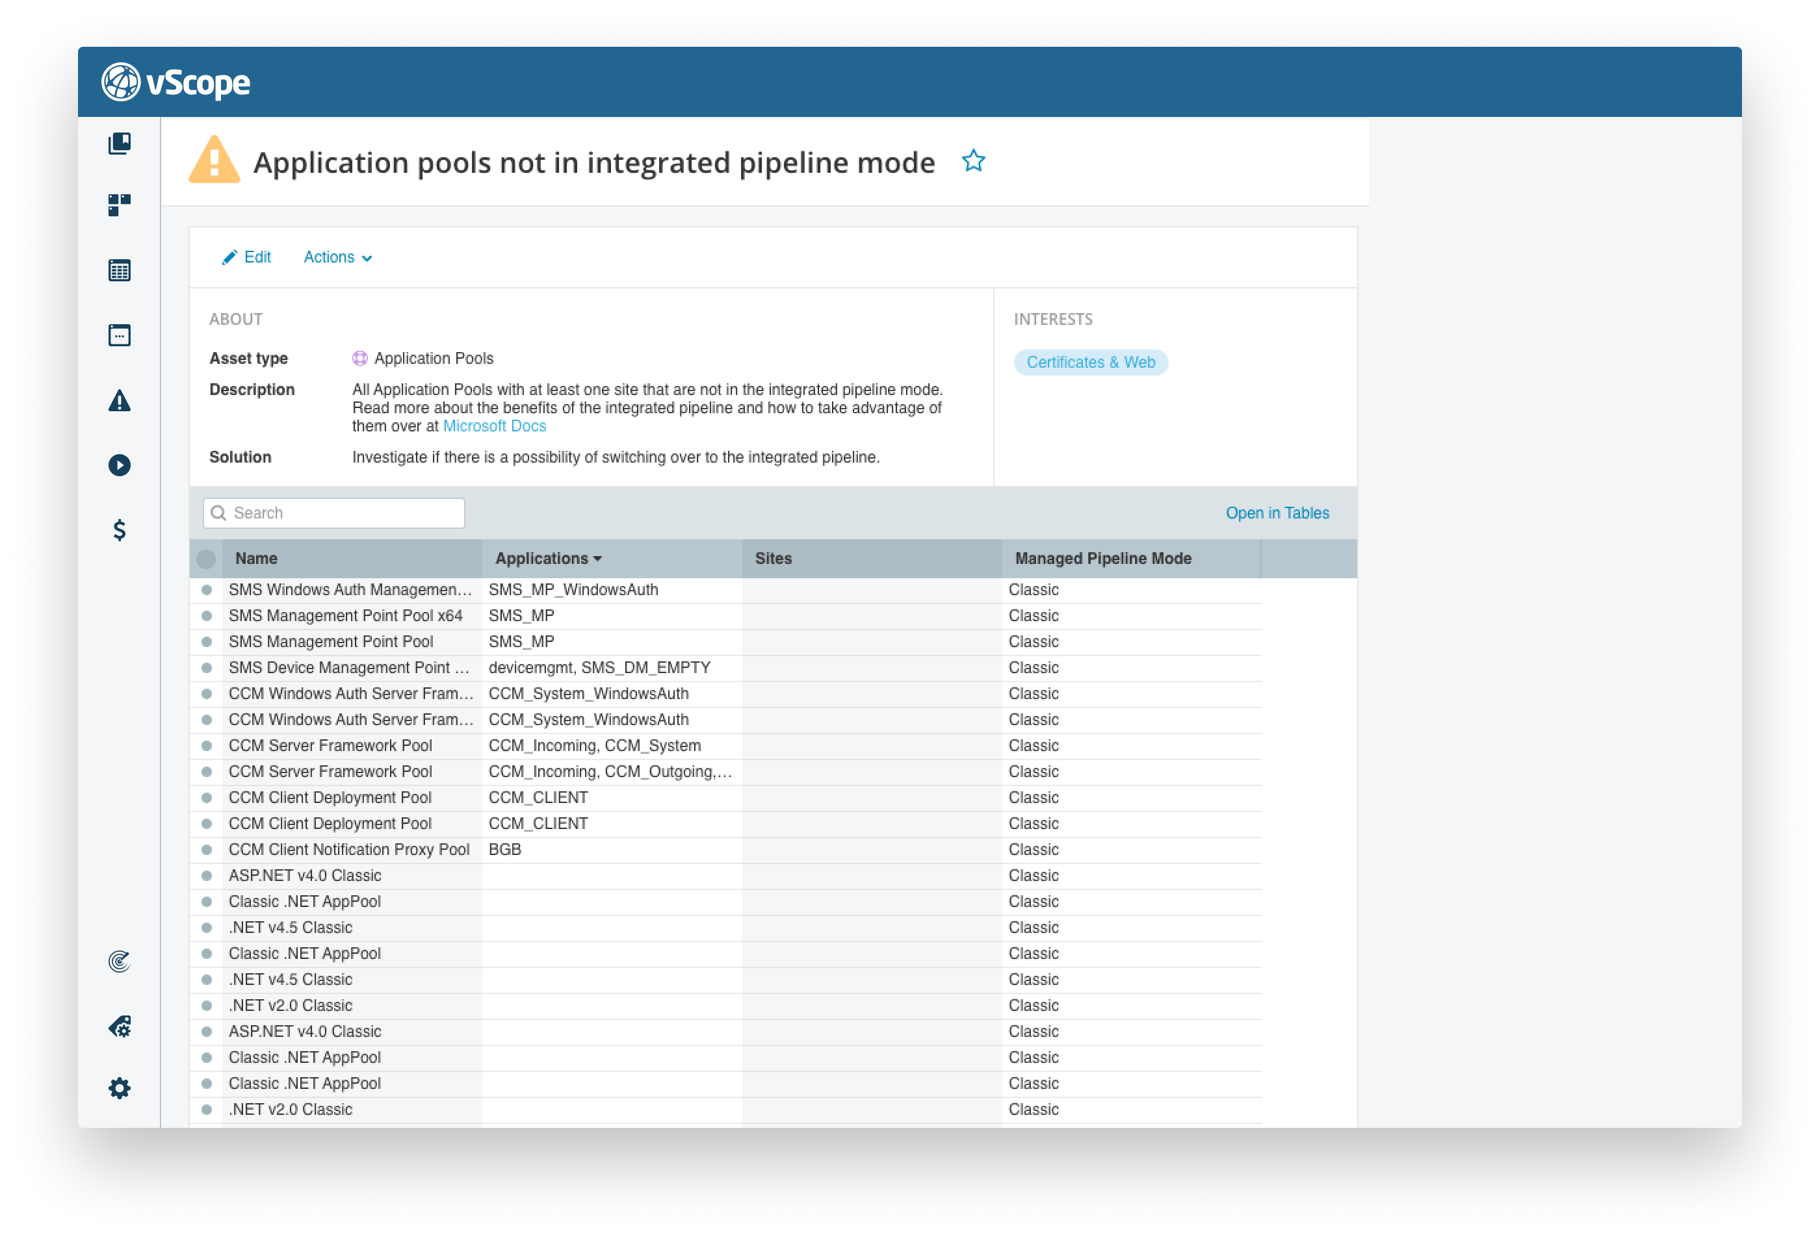Open the play circle icon in sidebar
The image size is (1820, 1237).
(x=119, y=465)
